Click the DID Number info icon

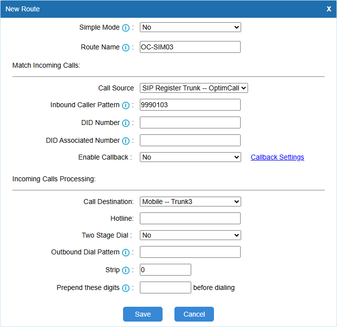coord(126,123)
